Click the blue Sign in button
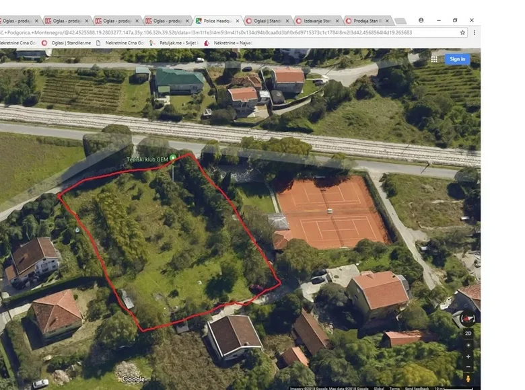The width and height of the screenshot is (525, 390). [458, 59]
